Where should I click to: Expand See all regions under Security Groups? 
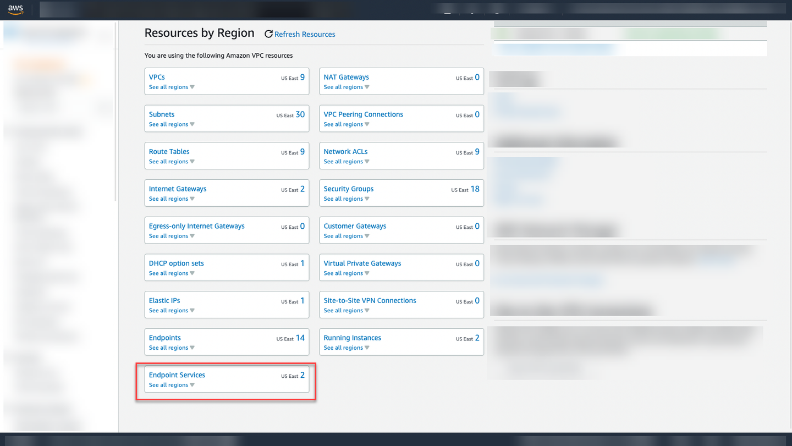[x=346, y=199]
